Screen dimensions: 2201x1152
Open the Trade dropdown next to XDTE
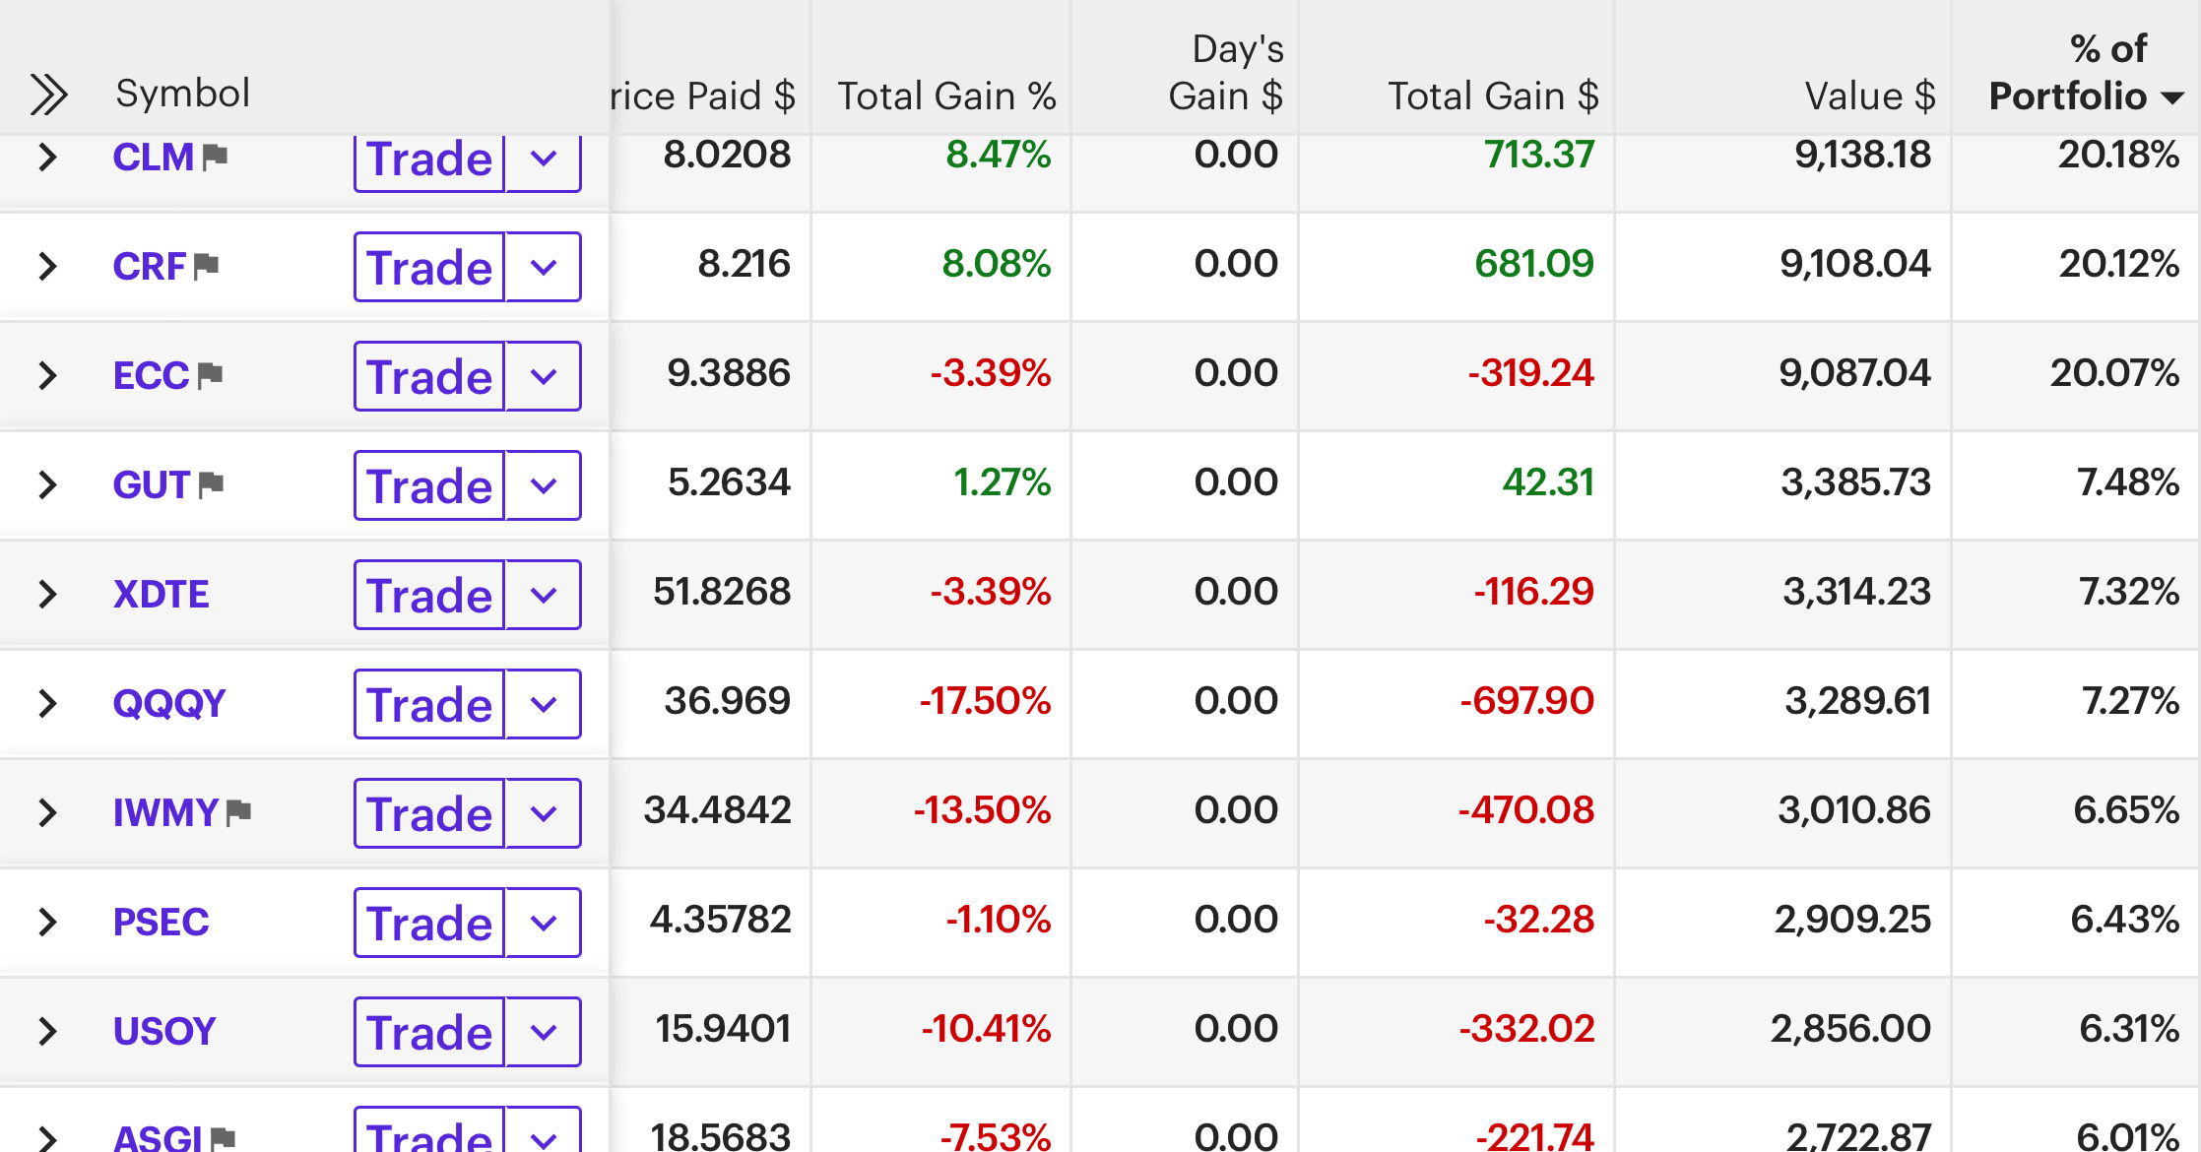click(x=543, y=595)
